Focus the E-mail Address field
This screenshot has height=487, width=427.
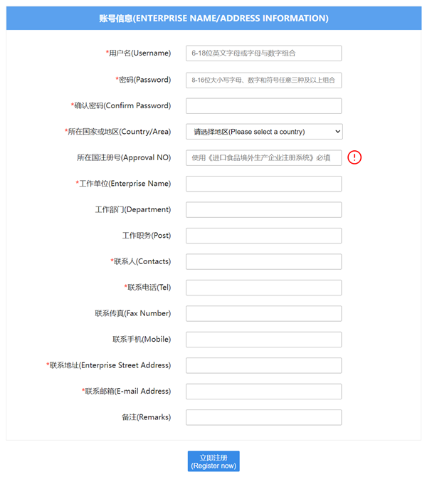tap(263, 392)
